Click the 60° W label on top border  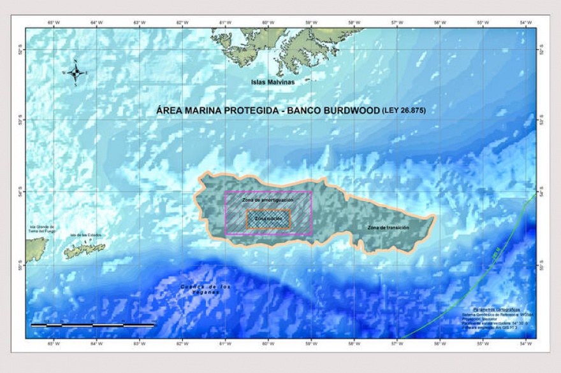(x=268, y=24)
